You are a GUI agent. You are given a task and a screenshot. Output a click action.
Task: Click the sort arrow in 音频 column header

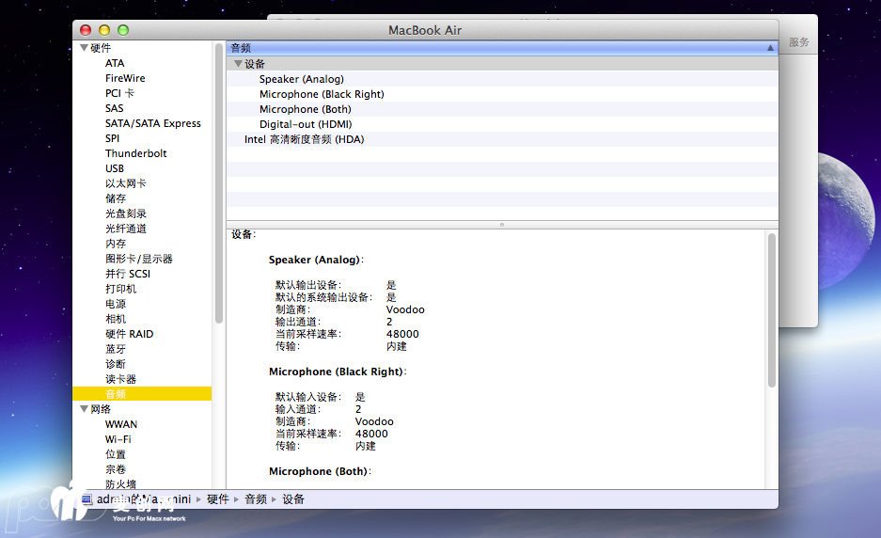(x=770, y=47)
